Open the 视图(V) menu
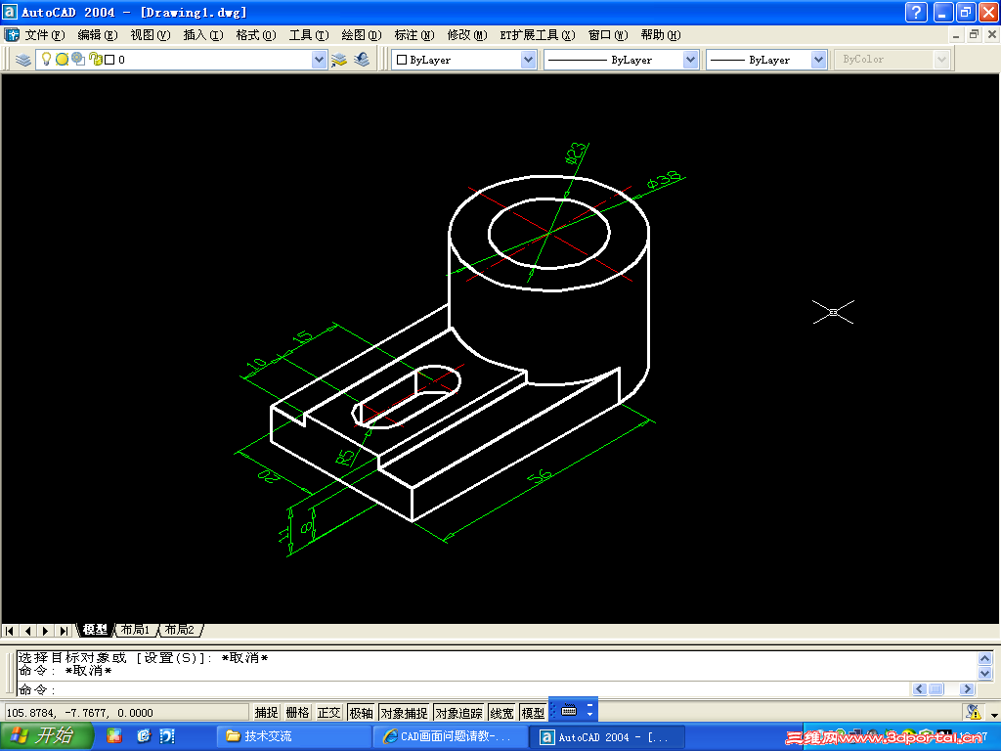Screen dimensions: 1001x751 coord(151,35)
